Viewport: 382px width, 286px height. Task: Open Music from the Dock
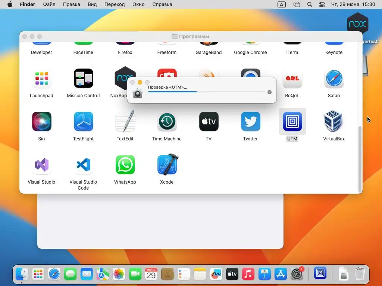248,274
